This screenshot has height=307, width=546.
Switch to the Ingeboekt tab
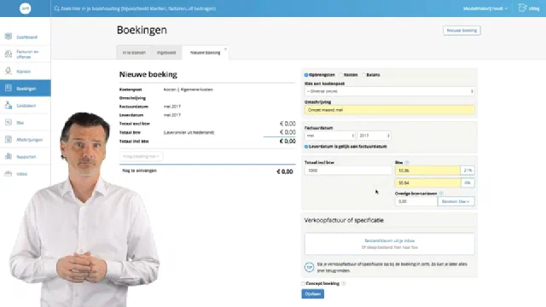tap(166, 53)
